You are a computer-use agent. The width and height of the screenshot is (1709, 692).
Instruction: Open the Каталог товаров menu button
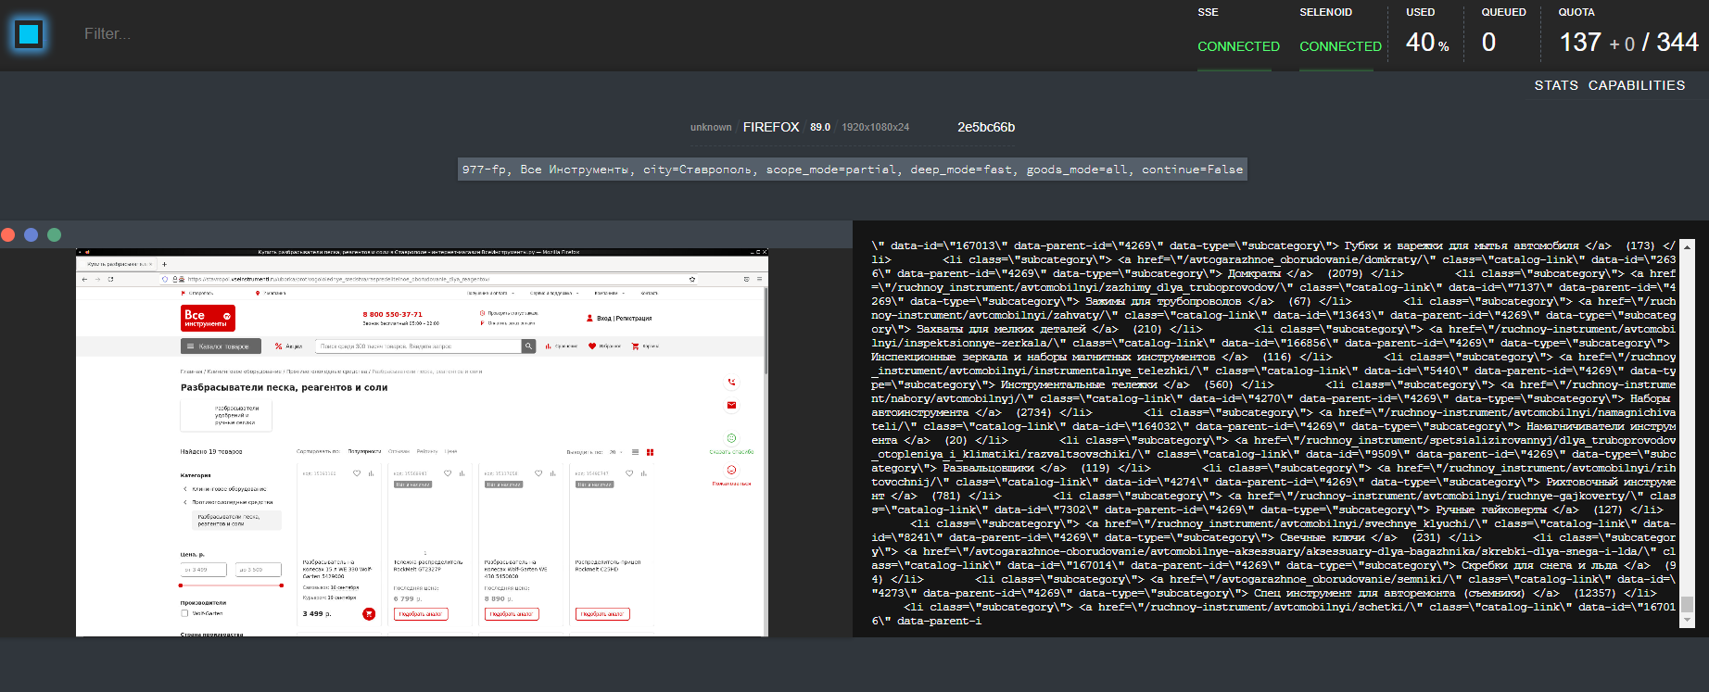coord(221,346)
